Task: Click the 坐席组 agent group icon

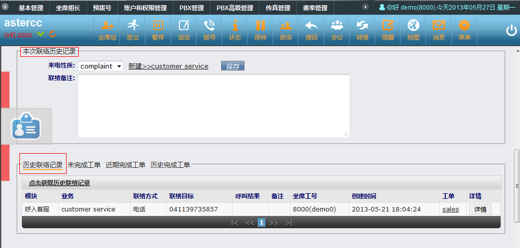Action: pos(107,30)
